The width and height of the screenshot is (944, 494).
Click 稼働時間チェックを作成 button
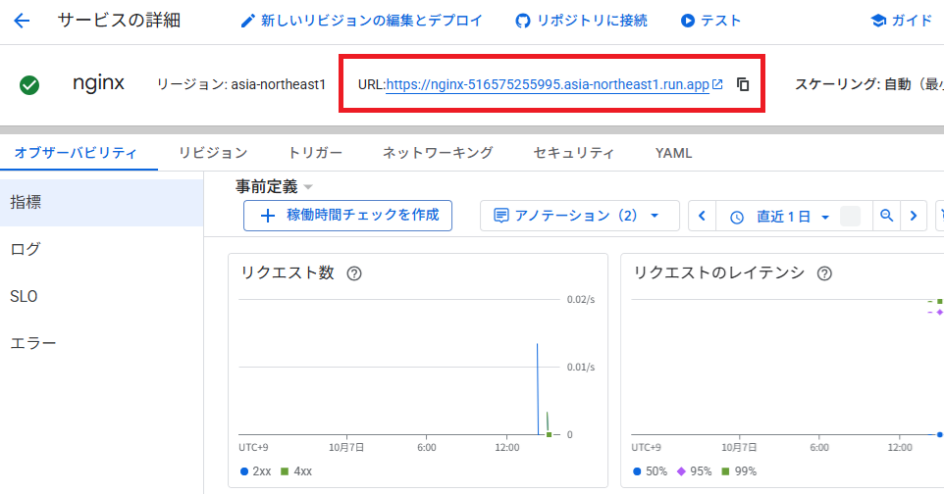(347, 216)
